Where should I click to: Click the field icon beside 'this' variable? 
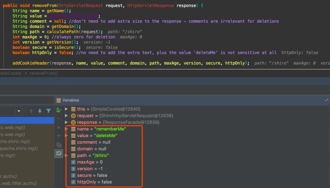click(x=73, y=109)
